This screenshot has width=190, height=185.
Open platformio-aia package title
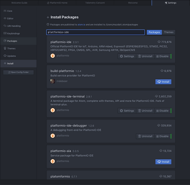click(x=61, y=151)
